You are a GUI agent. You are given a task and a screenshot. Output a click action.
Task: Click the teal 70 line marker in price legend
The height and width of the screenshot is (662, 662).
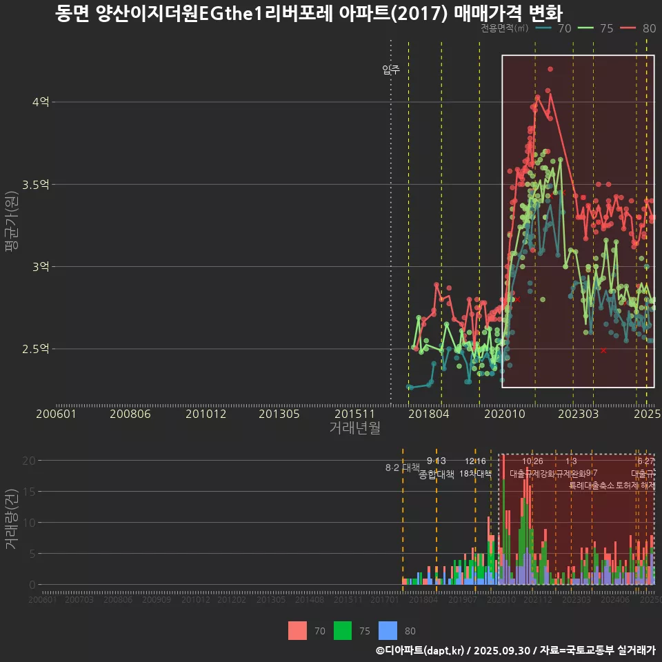tap(544, 28)
